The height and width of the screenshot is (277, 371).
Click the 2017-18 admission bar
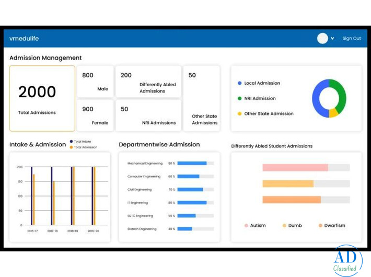point(54,203)
